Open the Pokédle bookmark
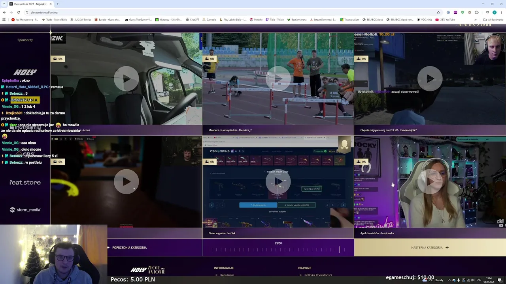This screenshot has height=284, width=506. (256, 20)
